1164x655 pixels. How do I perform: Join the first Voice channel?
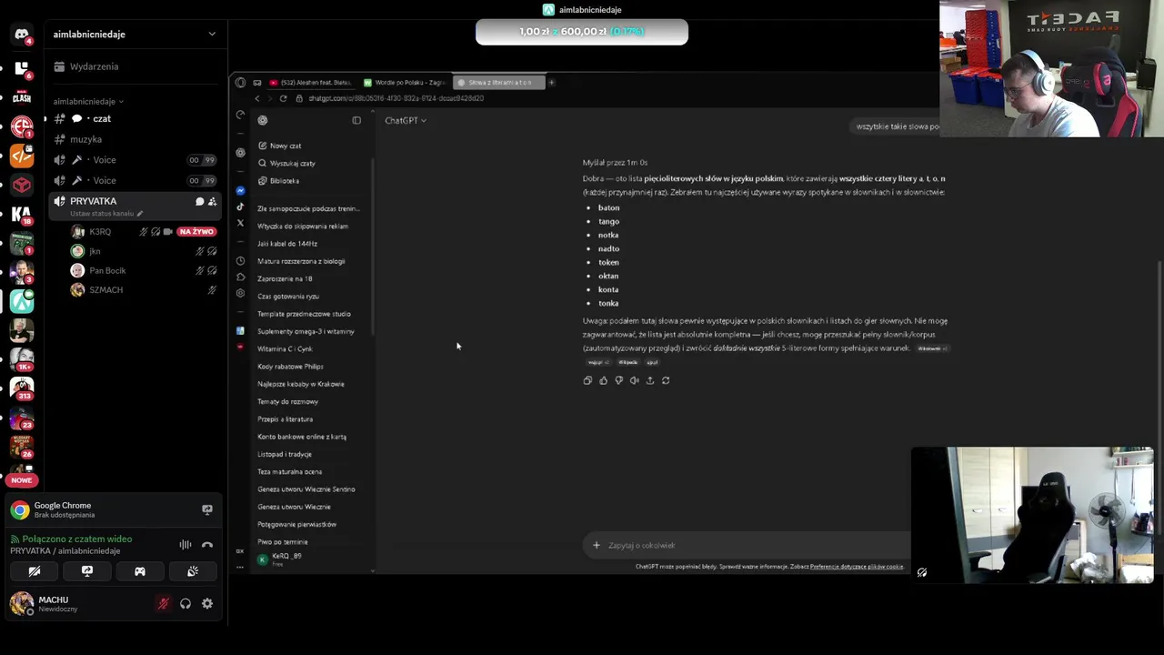click(x=134, y=160)
